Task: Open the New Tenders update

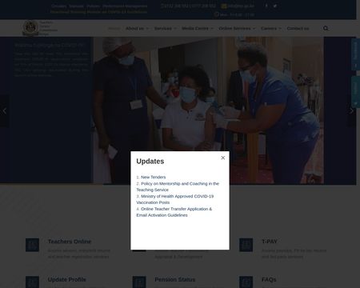Action: coord(154,177)
